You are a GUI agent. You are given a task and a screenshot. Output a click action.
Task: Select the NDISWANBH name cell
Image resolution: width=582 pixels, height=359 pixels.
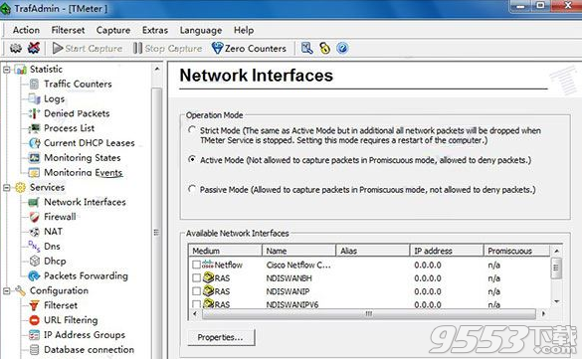pos(290,278)
